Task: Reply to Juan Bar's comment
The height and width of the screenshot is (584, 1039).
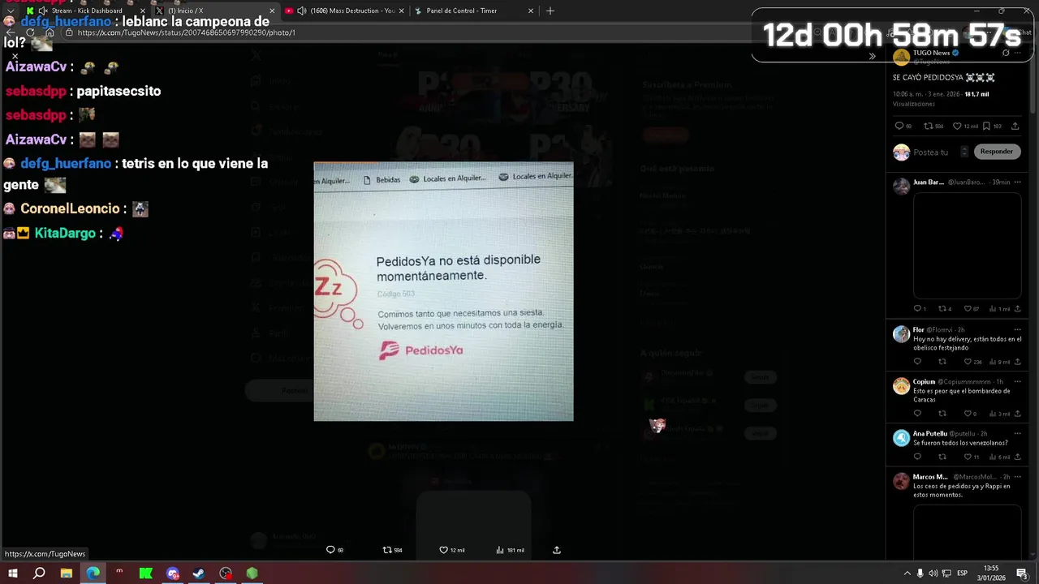Action: click(x=918, y=309)
